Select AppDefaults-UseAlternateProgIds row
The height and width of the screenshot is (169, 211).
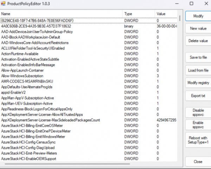(x=89, y=87)
